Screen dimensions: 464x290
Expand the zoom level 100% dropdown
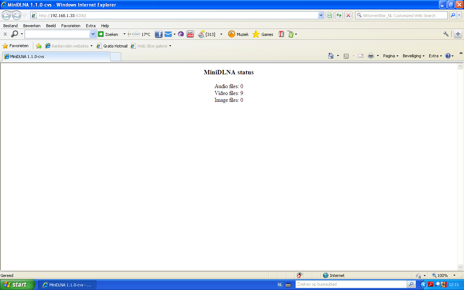pos(454,275)
